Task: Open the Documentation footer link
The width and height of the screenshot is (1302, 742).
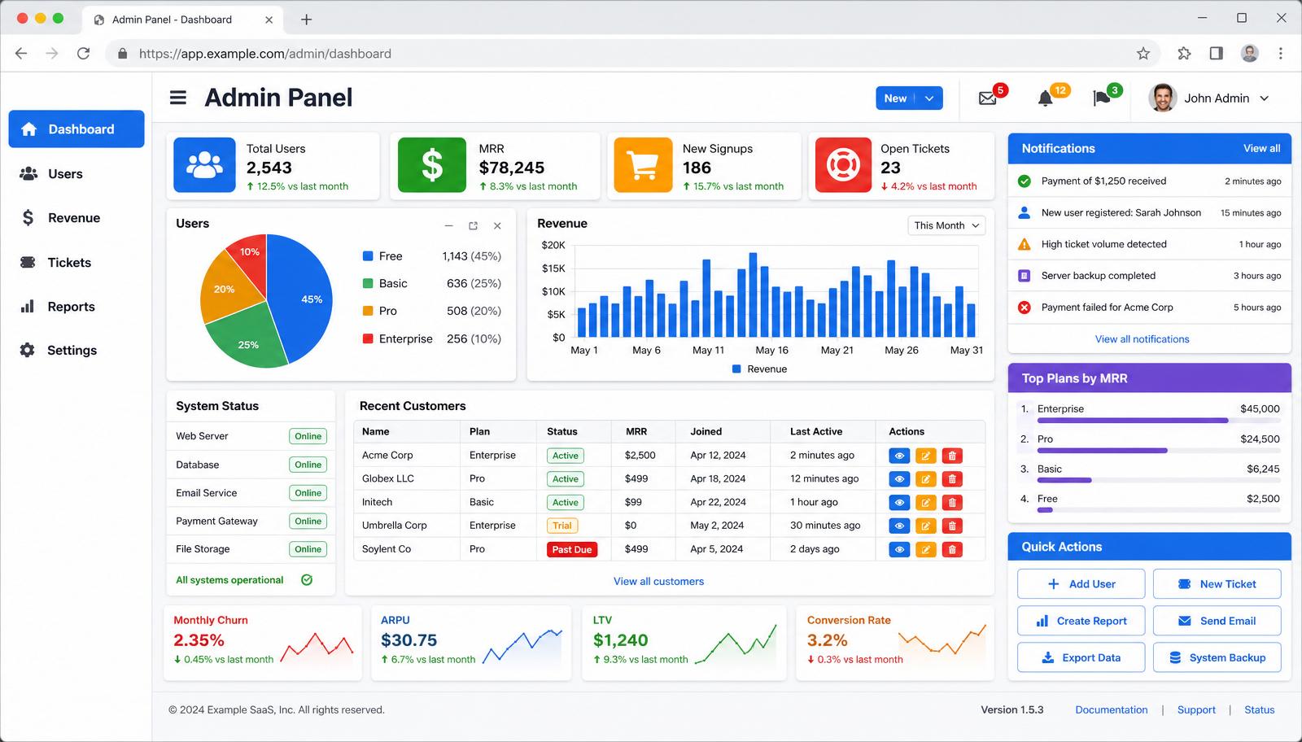Action: click(1111, 710)
